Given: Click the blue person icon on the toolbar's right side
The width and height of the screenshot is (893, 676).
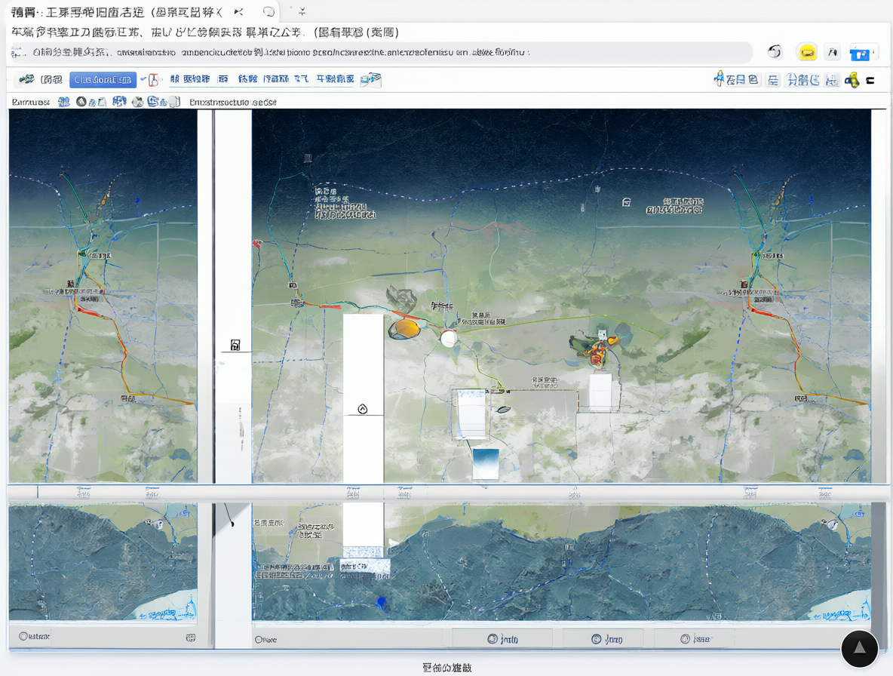Looking at the screenshot, I should (x=720, y=79).
